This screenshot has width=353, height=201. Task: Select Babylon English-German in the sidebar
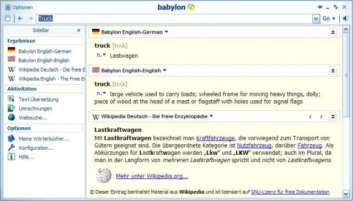(45, 51)
